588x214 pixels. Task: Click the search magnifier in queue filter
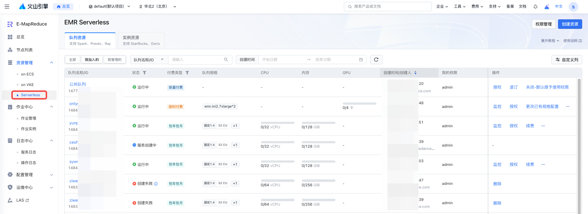pos(226,59)
